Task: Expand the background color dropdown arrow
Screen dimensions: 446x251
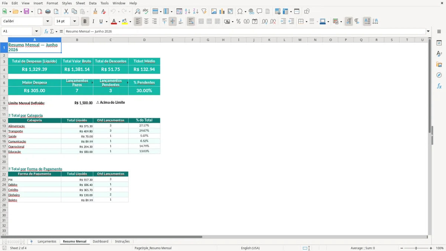Action: click(x=130, y=22)
